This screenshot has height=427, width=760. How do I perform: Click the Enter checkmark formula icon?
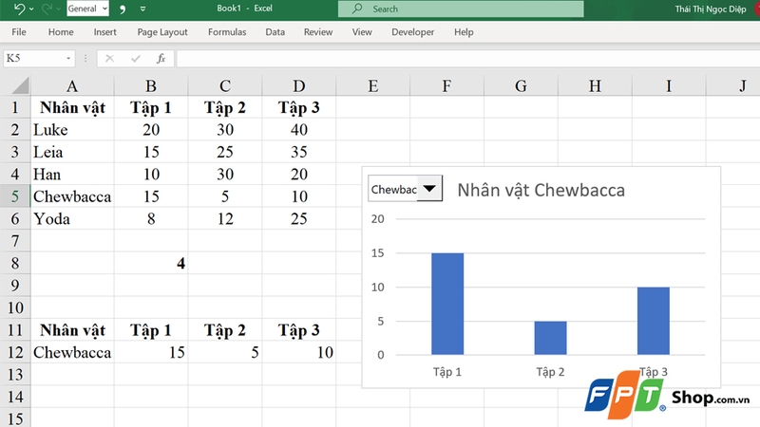pyautogui.click(x=136, y=59)
